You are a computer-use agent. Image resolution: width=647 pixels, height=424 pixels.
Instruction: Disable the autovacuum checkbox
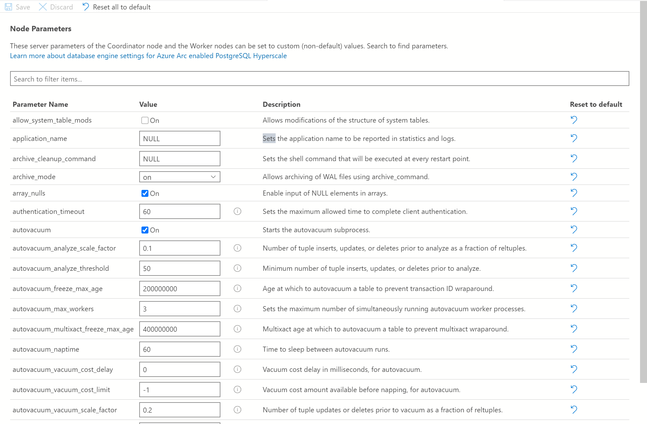[145, 230]
